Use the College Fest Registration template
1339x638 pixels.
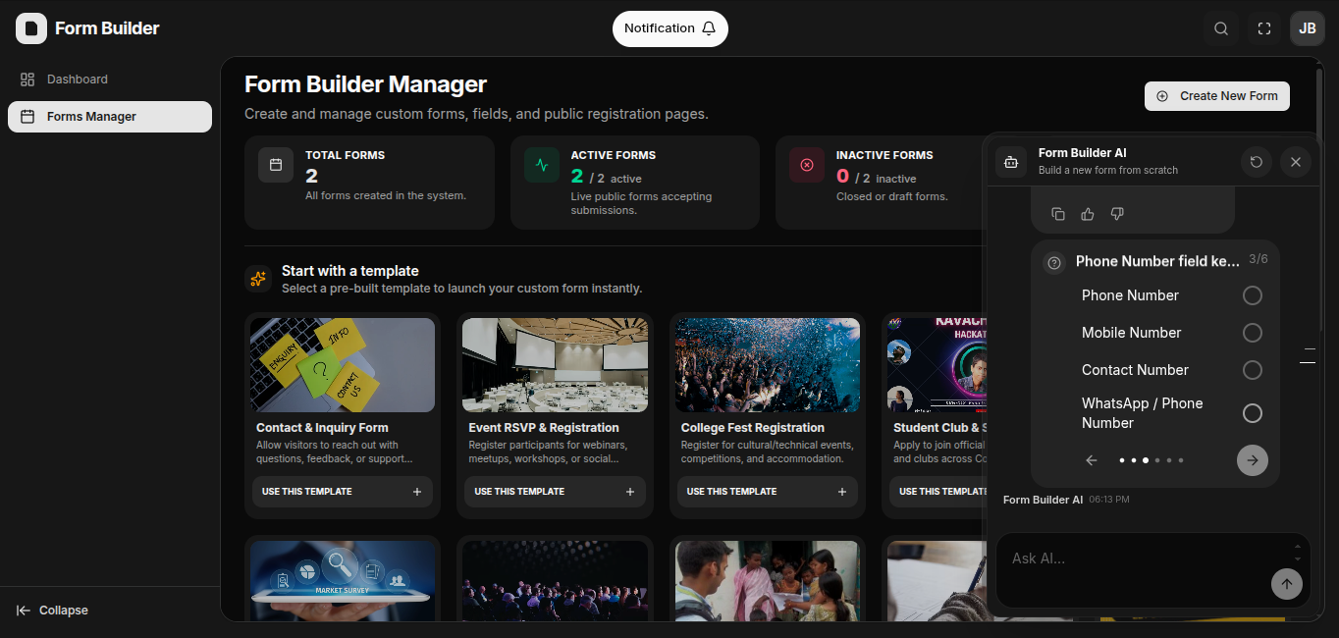tap(768, 492)
